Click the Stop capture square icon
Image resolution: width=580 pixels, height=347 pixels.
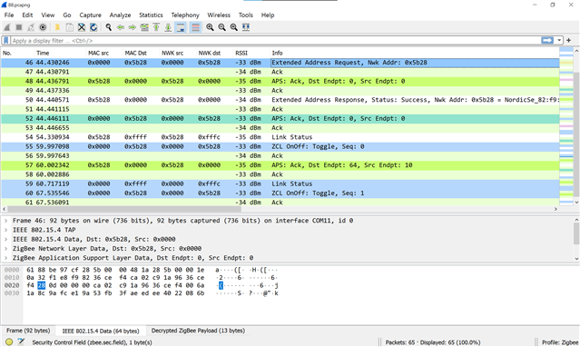pos(19,27)
